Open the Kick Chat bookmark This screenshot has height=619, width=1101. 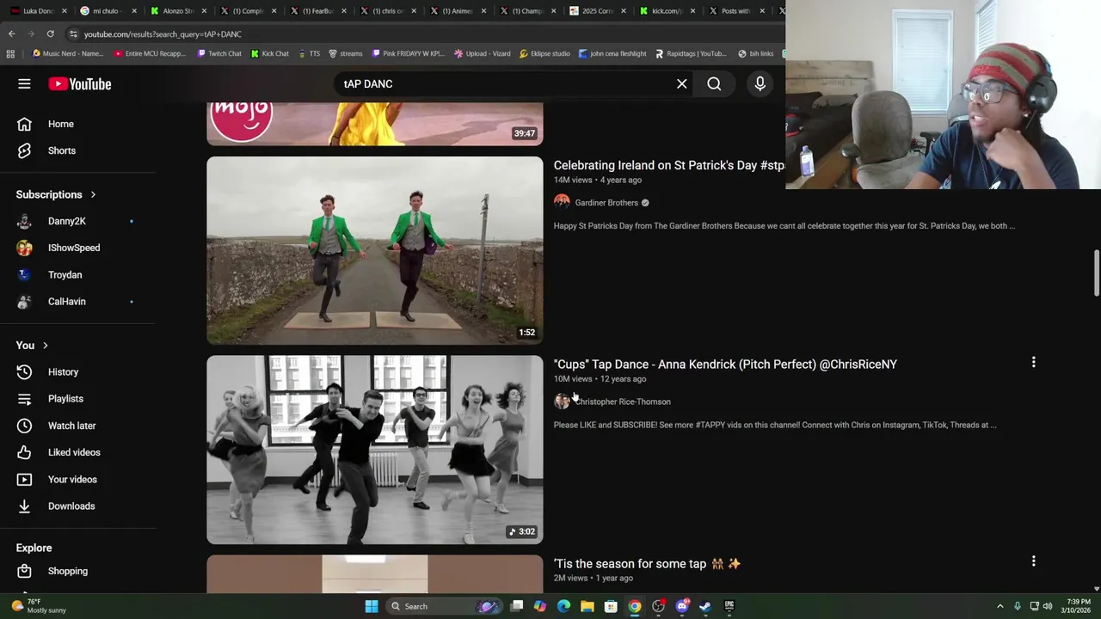click(270, 53)
